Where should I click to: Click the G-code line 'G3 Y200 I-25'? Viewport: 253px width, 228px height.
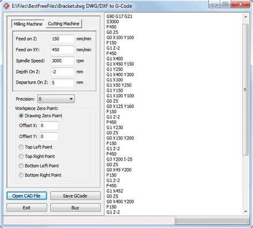pos(120,159)
